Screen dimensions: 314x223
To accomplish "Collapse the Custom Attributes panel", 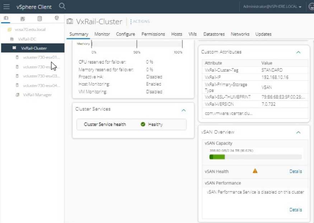I will (299, 52).
